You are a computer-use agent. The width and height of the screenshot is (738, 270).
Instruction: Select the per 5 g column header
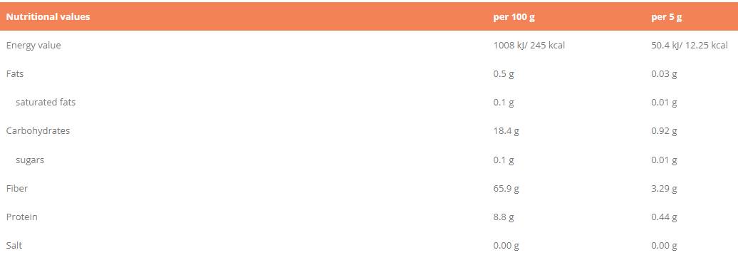coord(667,17)
